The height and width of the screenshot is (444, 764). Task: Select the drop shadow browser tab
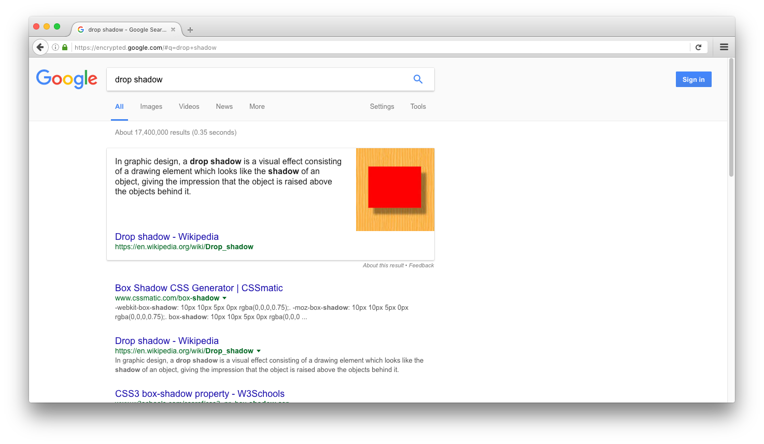(x=126, y=30)
